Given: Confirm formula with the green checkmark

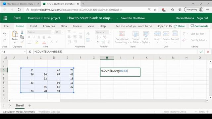Looking at the screenshot, I should pyautogui.click(x=201, y=52).
